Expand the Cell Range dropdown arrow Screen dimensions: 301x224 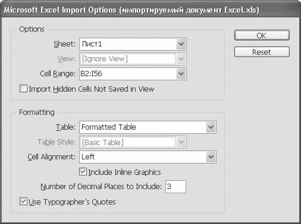tap(181, 74)
